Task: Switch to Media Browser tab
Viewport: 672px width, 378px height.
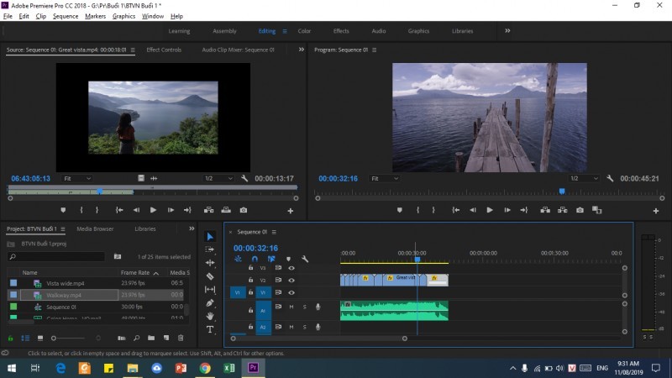Action: (x=95, y=228)
